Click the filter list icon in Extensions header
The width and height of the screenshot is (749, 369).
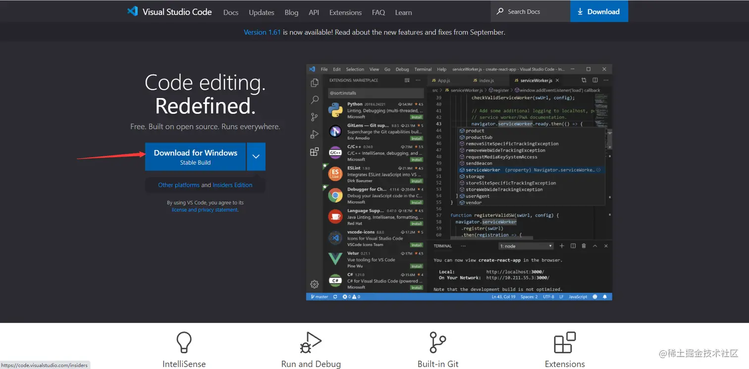407,80
